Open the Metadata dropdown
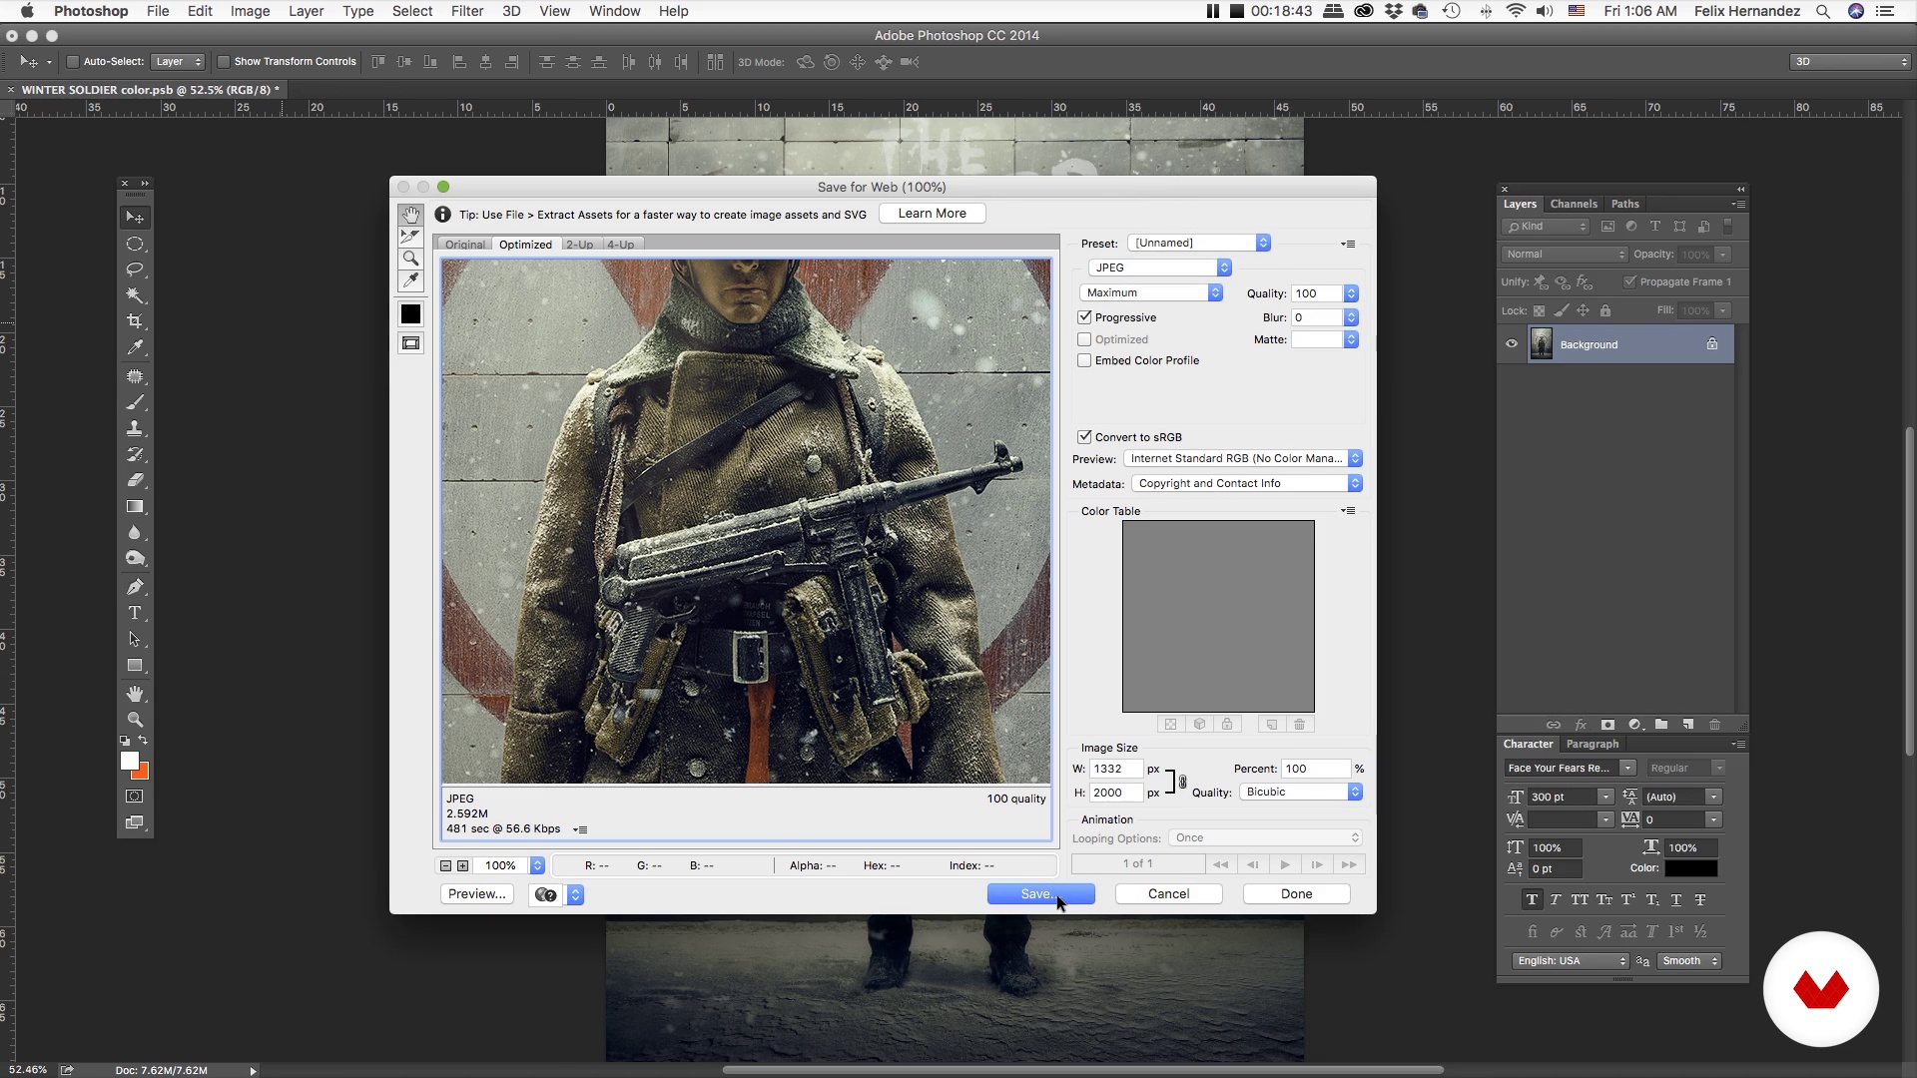Screen dimensions: 1917x1078 coord(1247,483)
